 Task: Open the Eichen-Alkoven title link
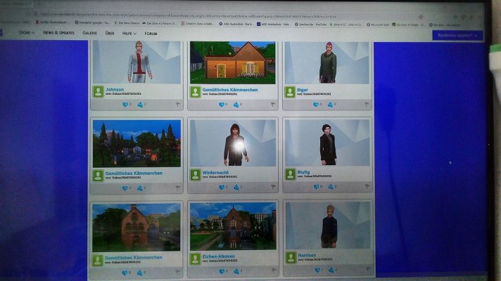coord(219,256)
